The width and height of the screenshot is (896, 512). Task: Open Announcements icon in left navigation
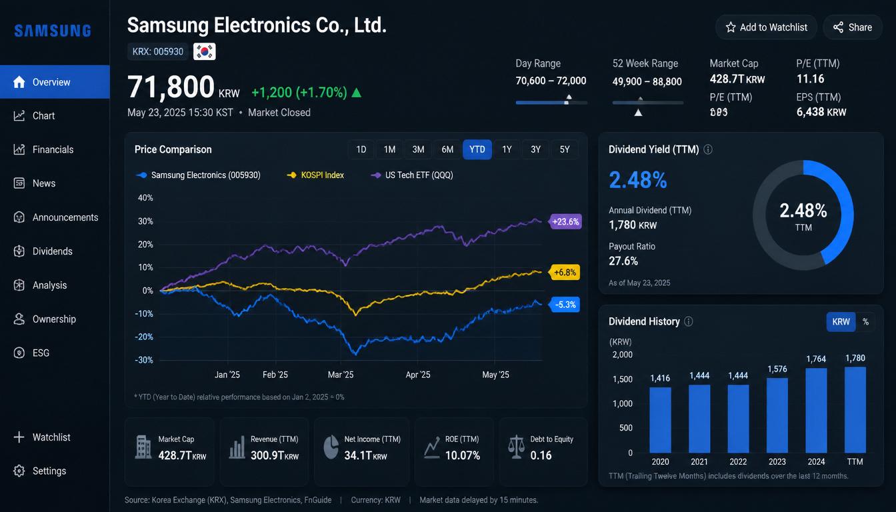19,217
